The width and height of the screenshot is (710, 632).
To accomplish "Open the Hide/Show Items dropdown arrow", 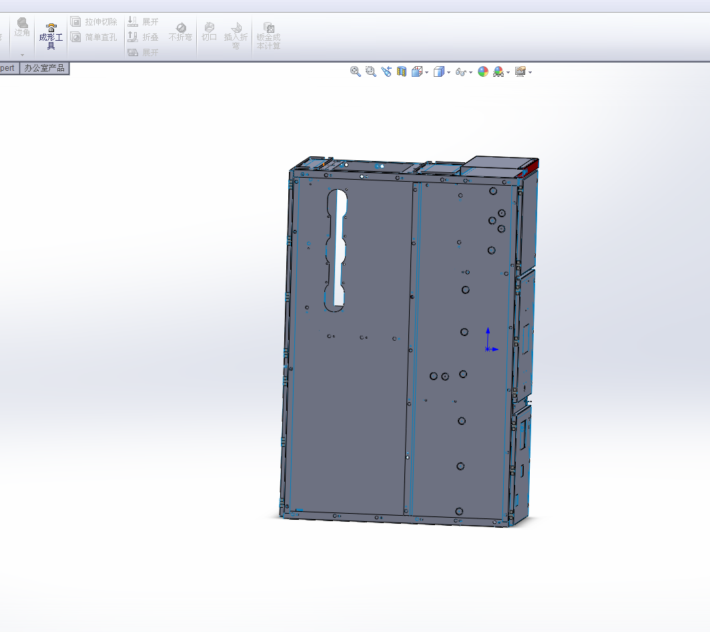I will click(x=471, y=73).
